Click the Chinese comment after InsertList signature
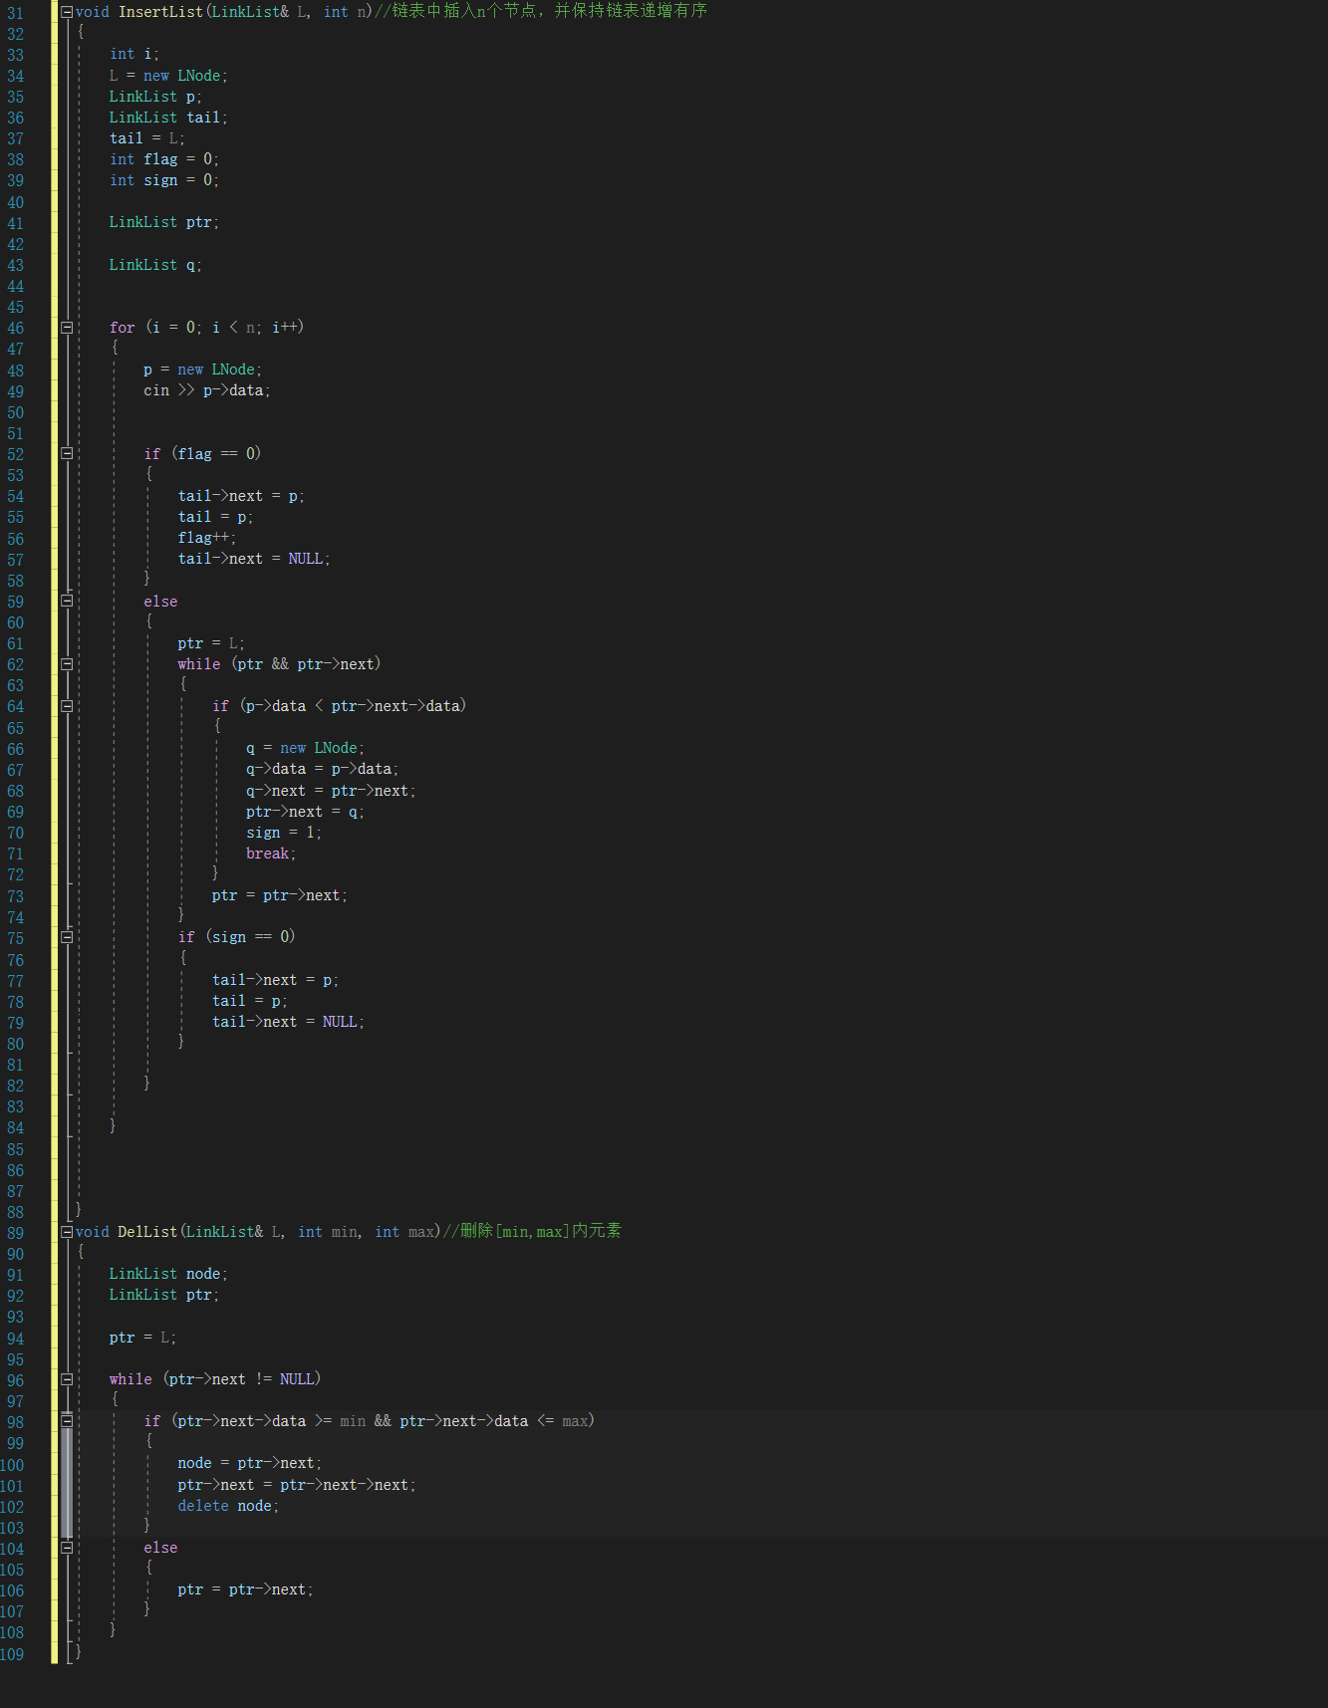 coord(540,11)
